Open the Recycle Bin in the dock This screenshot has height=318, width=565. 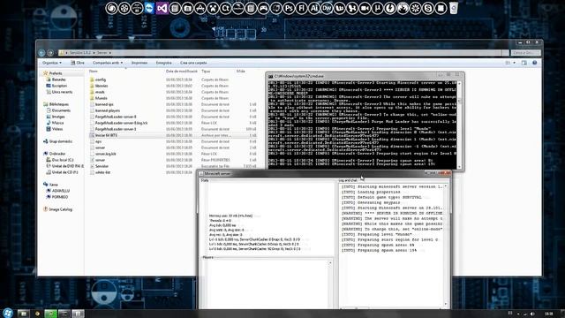454,8
